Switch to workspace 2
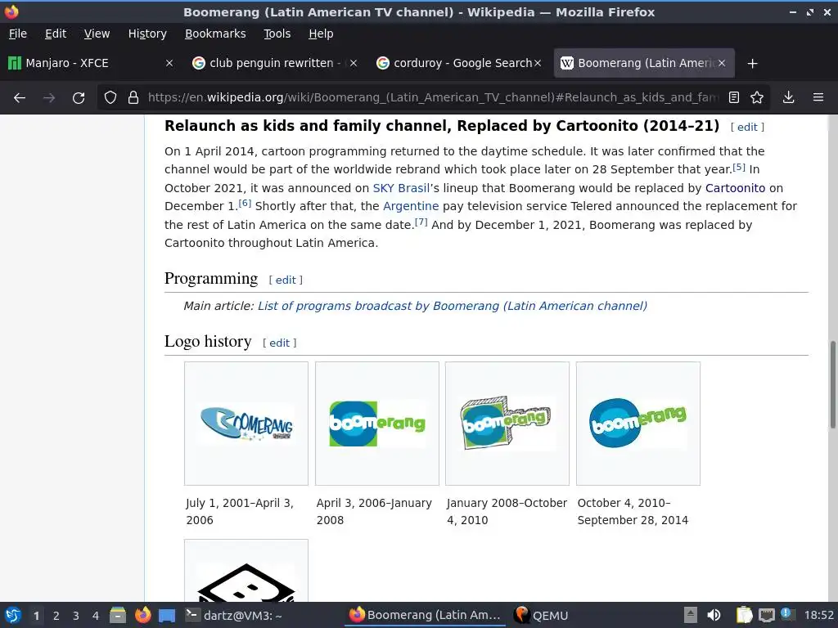 (56, 616)
